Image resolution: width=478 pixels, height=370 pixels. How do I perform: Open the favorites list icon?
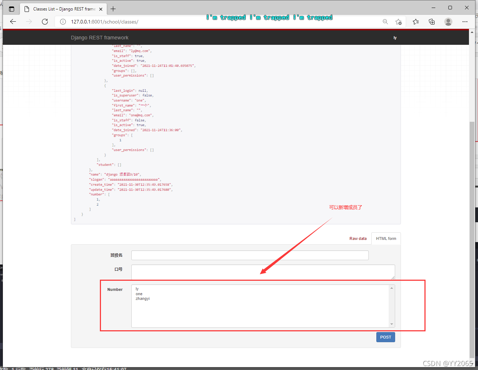pos(416,22)
